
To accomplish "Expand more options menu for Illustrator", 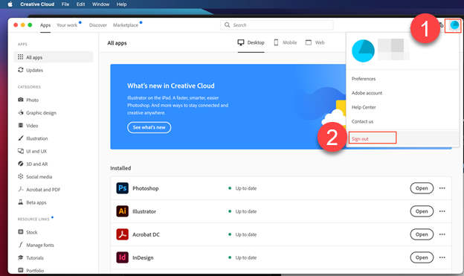I will [x=442, y=211].
